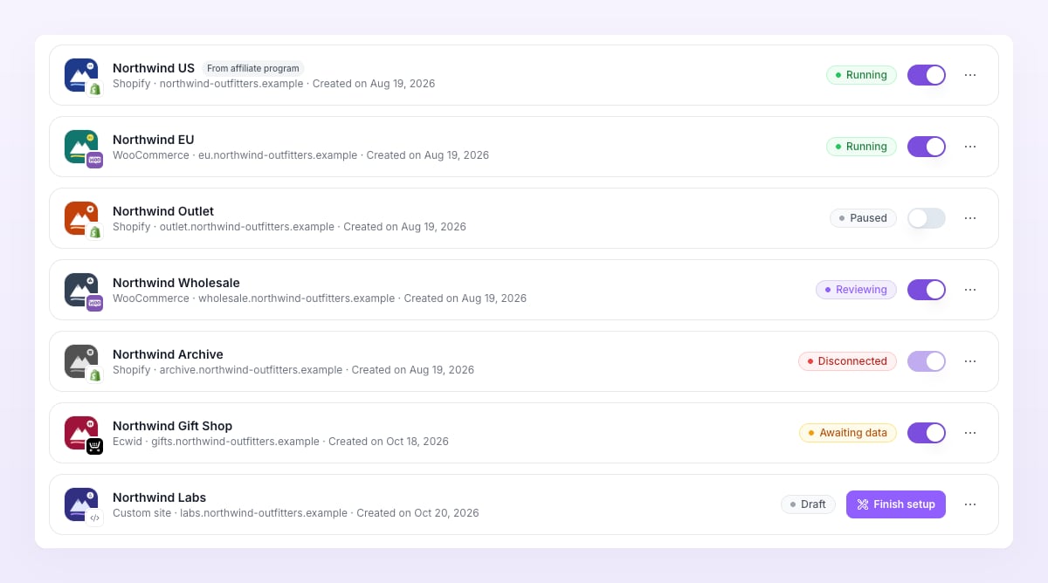1048x583 pixels.
Task: Open the ellipsis menu for Northwind Labs
Action: point(970,504)
